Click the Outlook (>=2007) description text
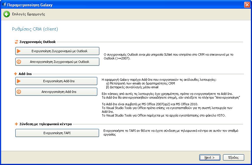The height and width of the screenshot is (165, 252). [x=168, y=56]
